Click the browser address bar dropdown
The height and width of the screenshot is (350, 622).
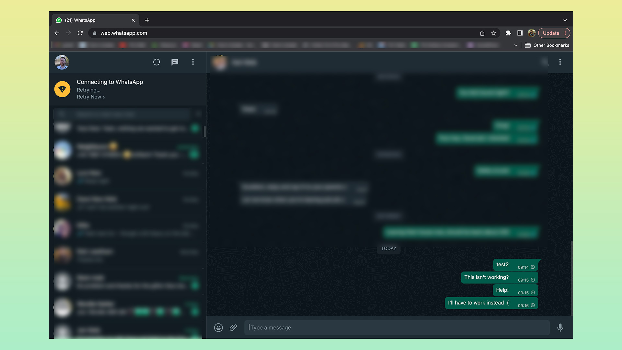(x=565, y=20)
